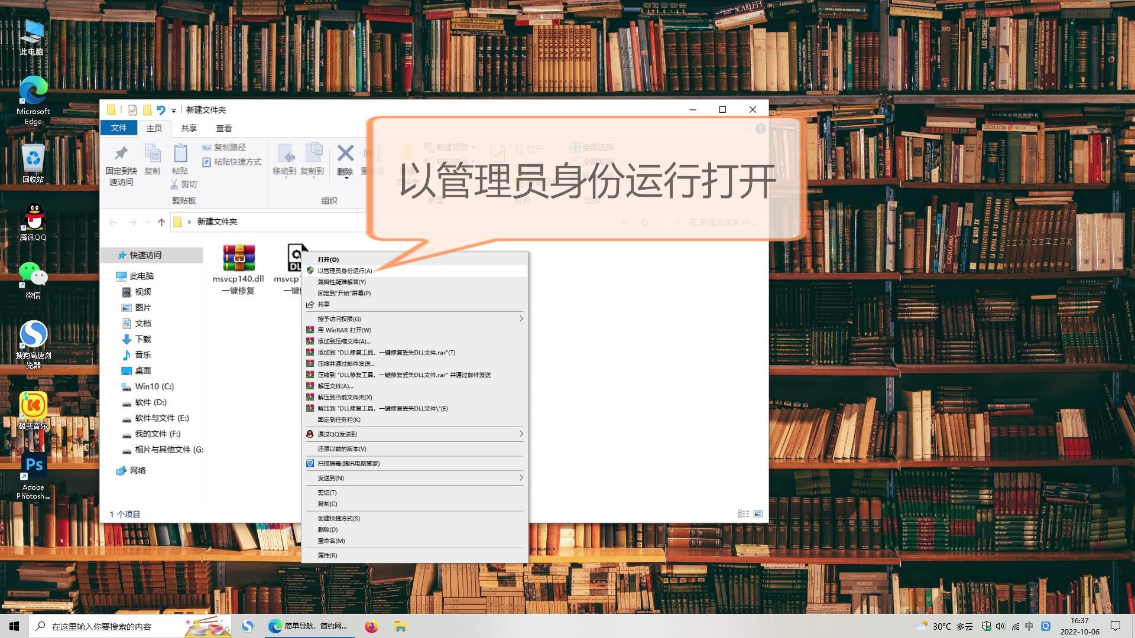Expand the 授予访问权限 submenu arrow
The height and width of the screenshot is (638, 1135).
click(521, 319)
